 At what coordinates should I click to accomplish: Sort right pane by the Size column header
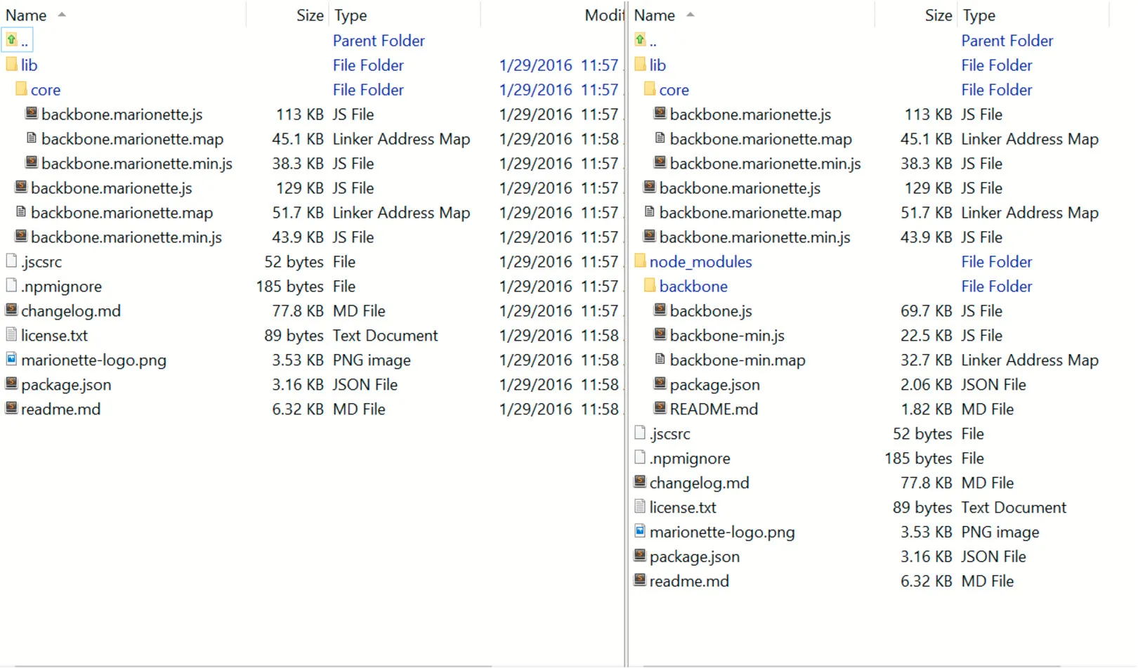click(x=938, y=15)
